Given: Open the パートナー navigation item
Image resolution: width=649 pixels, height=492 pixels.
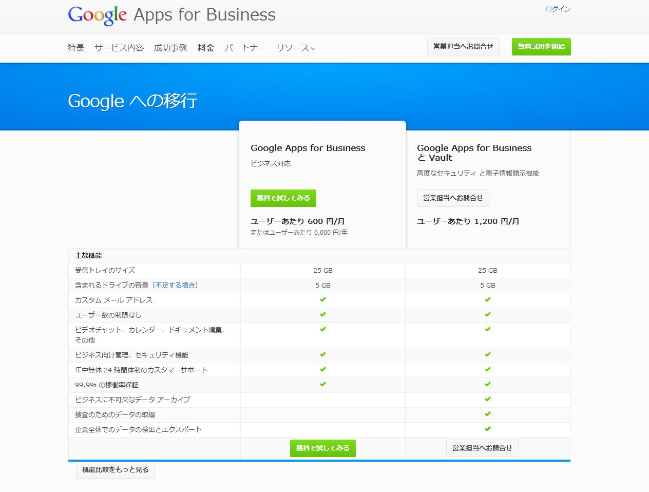Looking at the screenshot, I should coord(245,48).
